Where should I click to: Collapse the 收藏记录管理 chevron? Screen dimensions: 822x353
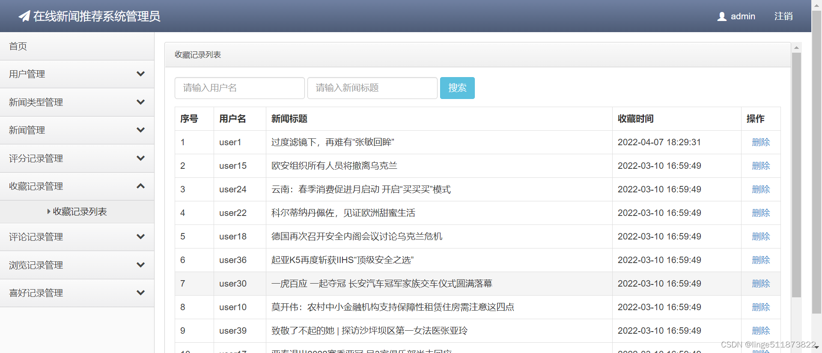[140, 186]
